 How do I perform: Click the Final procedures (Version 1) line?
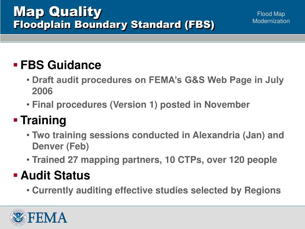[x=141, y=105]
